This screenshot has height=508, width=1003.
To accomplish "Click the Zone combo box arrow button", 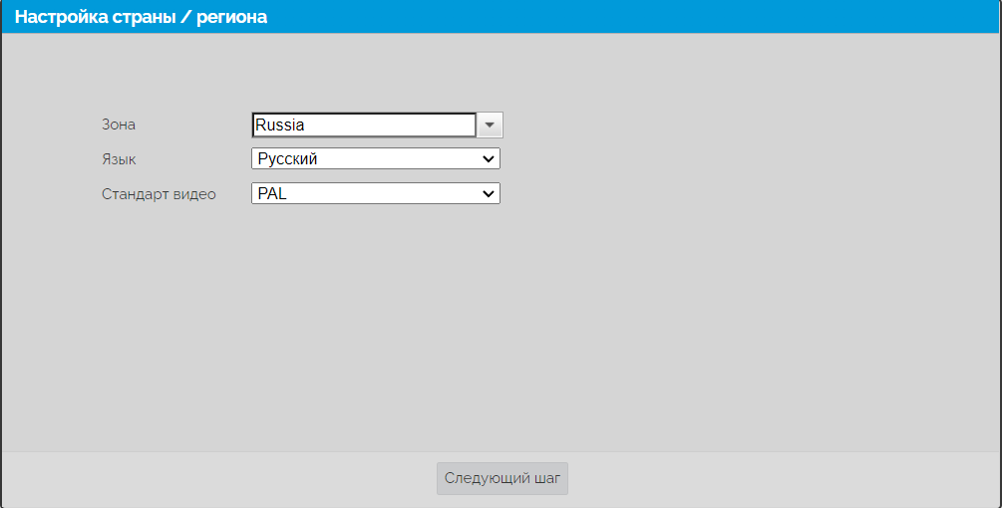I will [x=491, y=126].
